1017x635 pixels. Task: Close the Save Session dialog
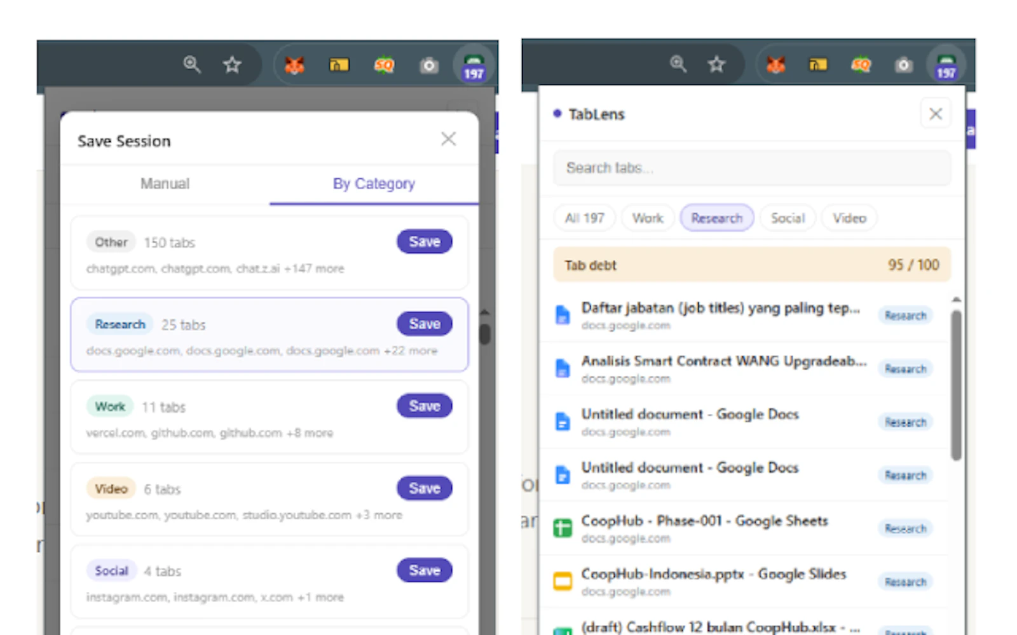coord(449,138)
